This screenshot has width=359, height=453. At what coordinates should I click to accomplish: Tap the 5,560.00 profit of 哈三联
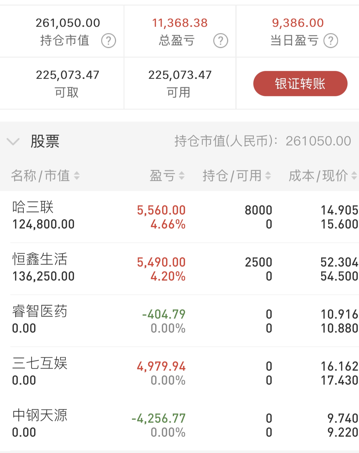coord(161,210)
